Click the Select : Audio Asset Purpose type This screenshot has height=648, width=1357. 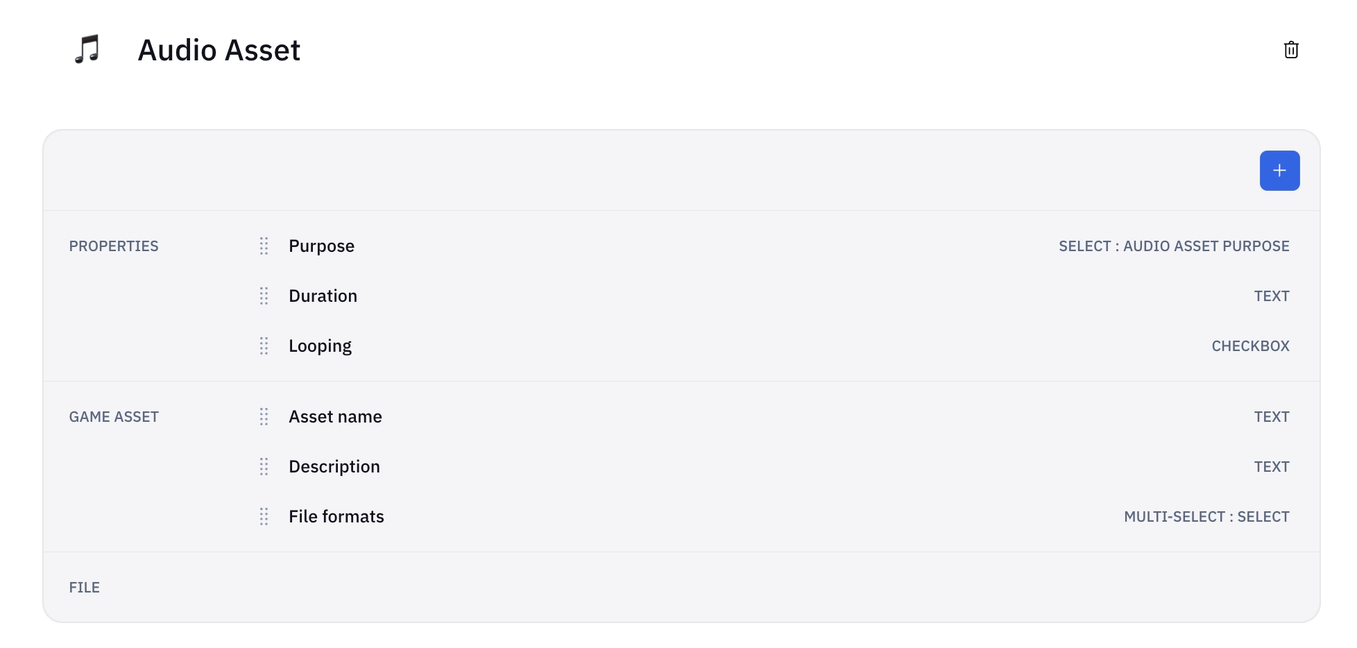pos(1173,246)
